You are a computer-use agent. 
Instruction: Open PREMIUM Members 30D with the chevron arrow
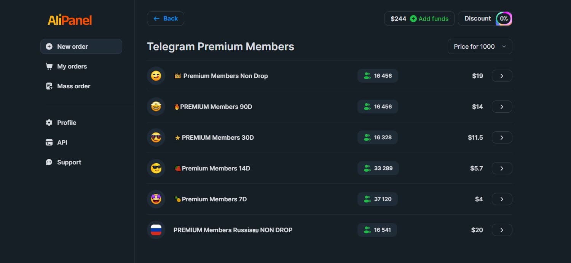(x=502, y=137)
